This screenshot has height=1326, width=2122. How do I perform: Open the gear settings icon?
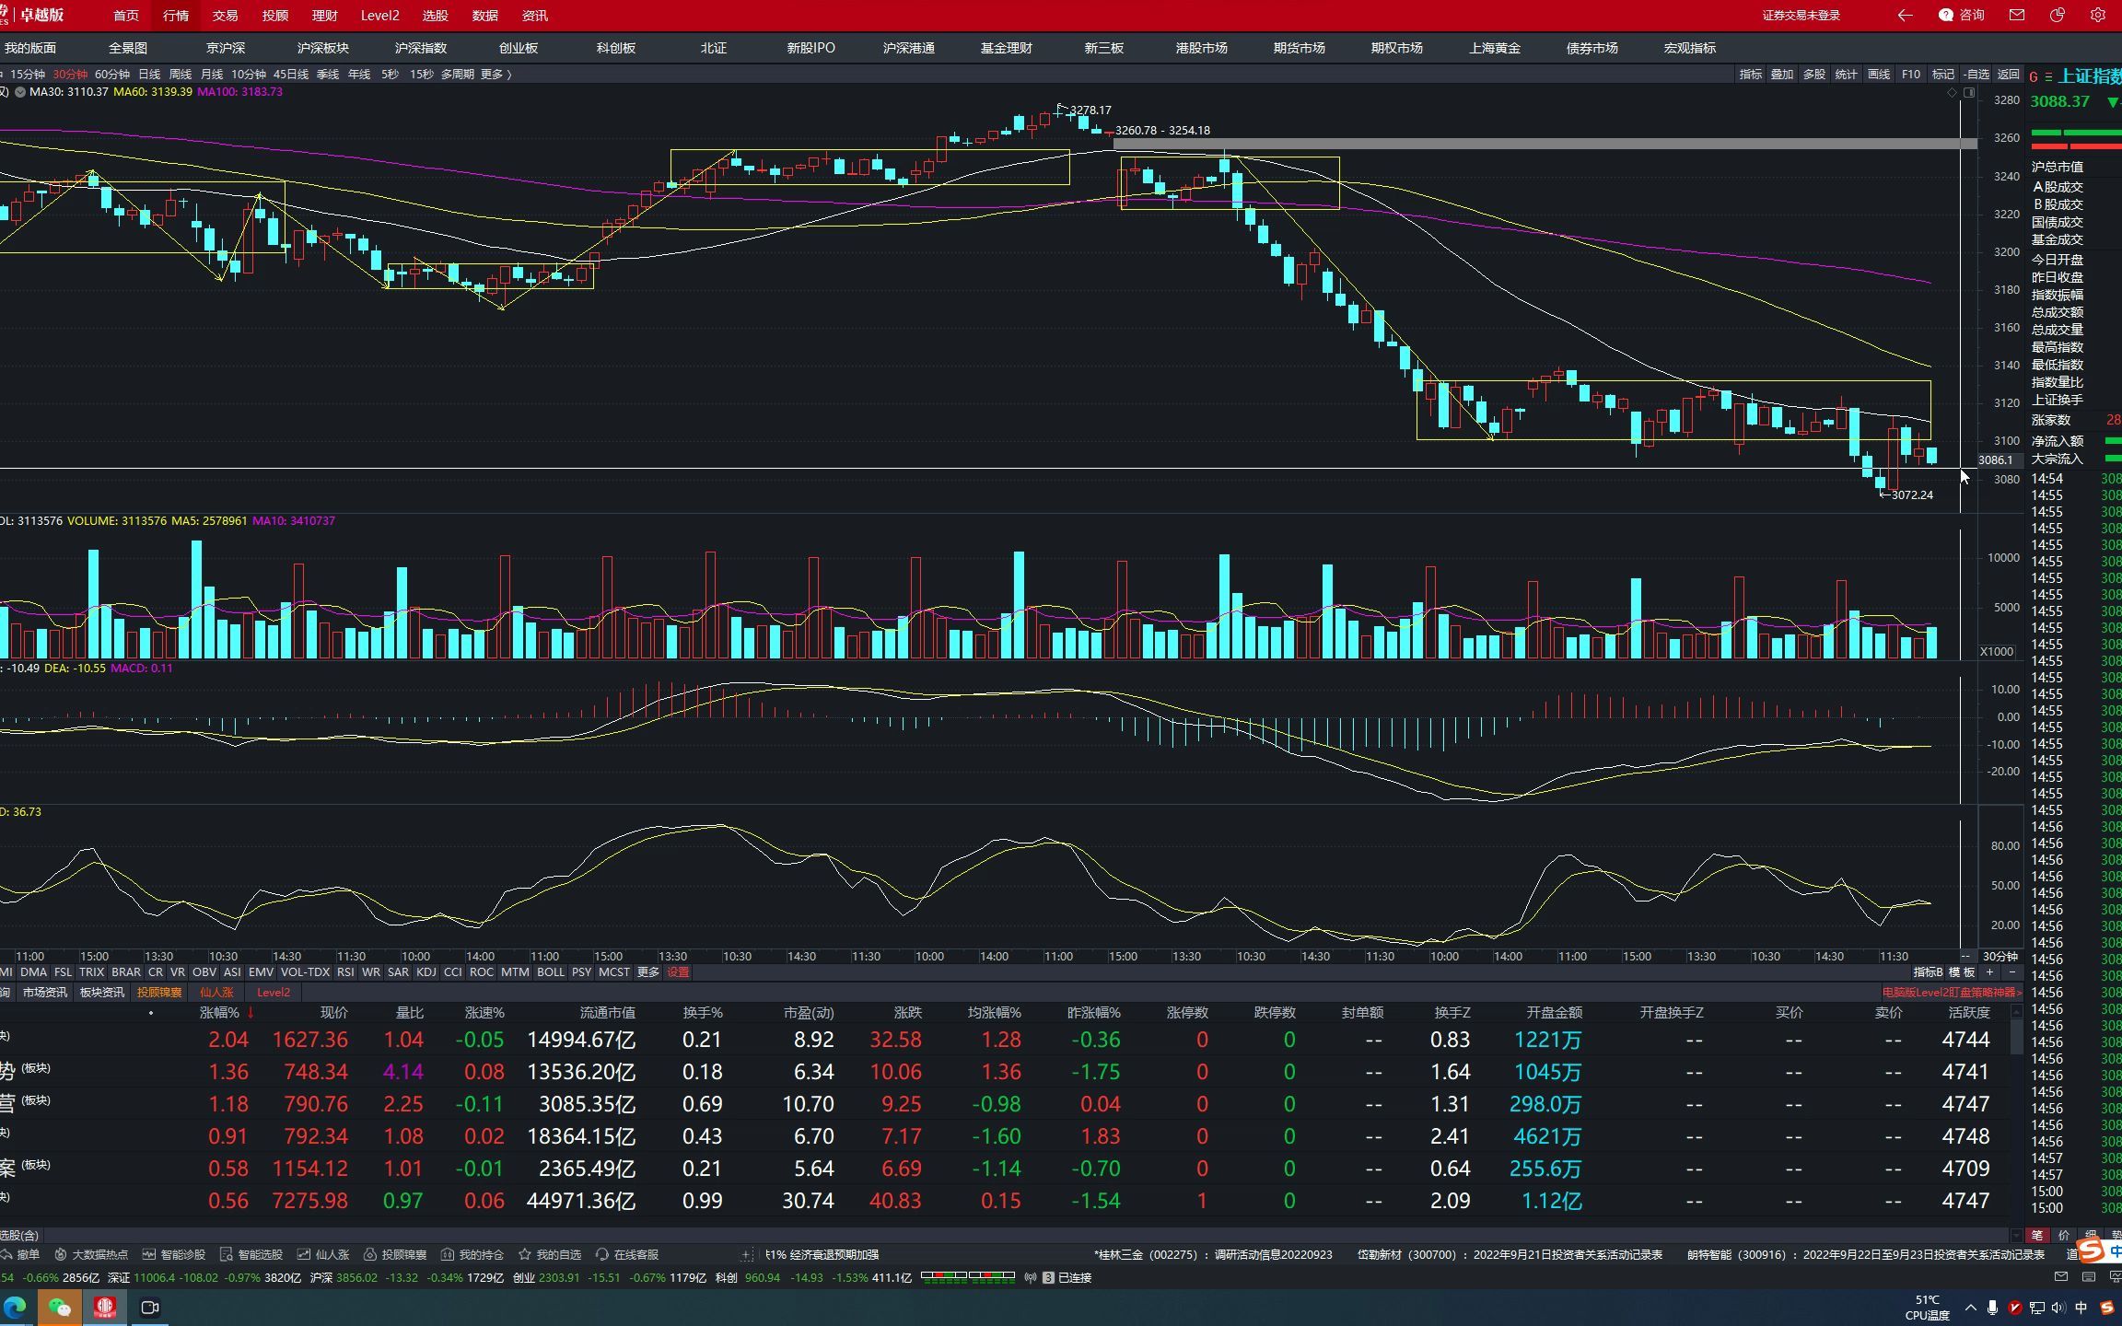[2098, 16]
